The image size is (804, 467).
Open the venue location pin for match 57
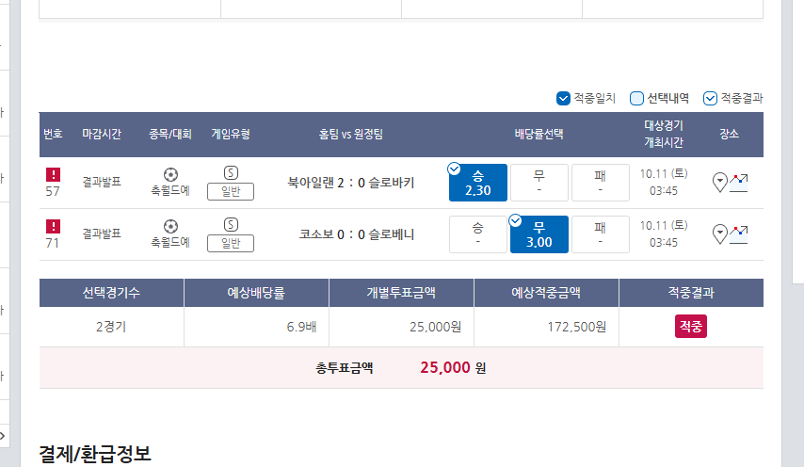click(720, 182)
